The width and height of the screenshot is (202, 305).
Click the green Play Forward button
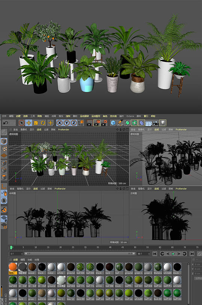(173, 254)
